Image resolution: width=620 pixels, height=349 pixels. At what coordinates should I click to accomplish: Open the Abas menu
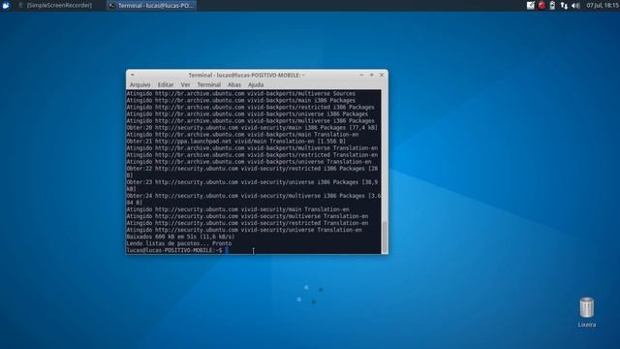coord(234,84)
